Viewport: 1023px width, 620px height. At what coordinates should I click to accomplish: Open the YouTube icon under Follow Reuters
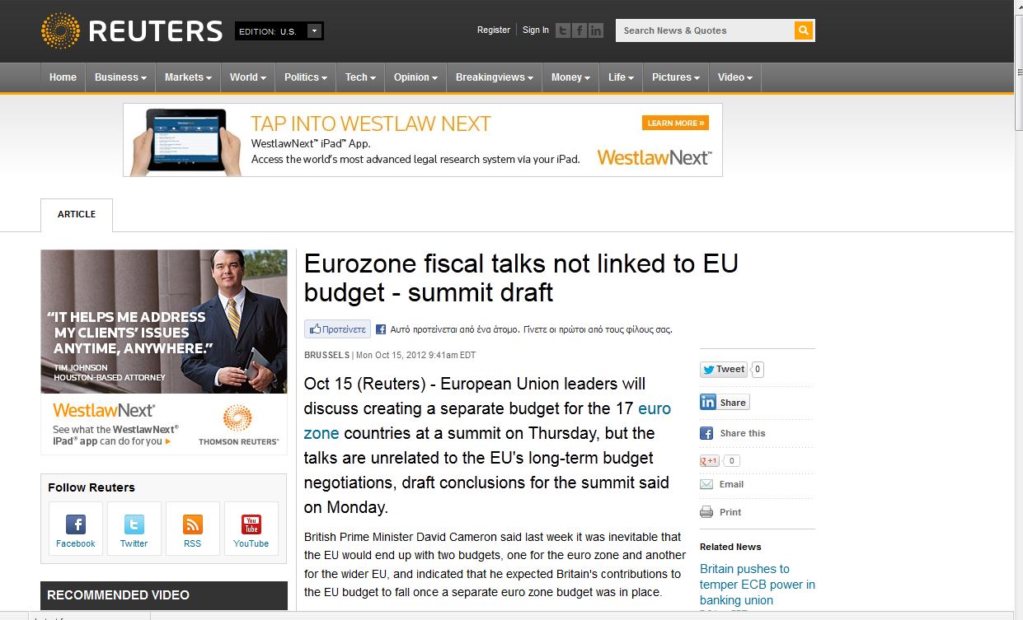[251, 525]
